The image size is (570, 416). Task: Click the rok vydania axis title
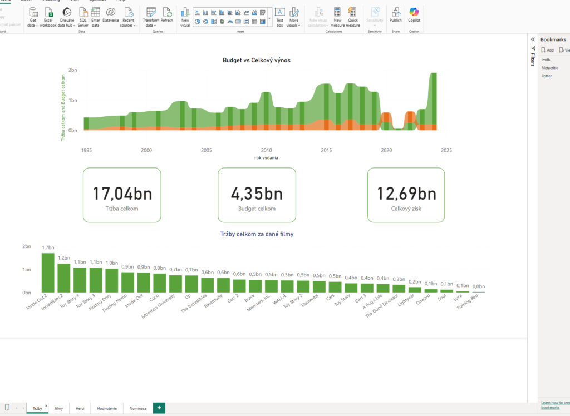click(266, 158)
